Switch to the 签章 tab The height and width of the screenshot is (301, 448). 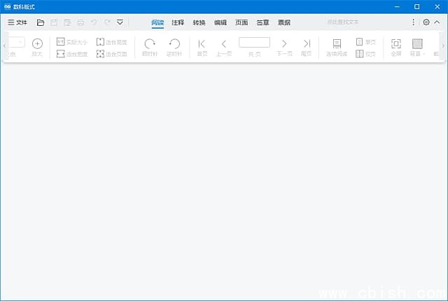click(262, 22)
